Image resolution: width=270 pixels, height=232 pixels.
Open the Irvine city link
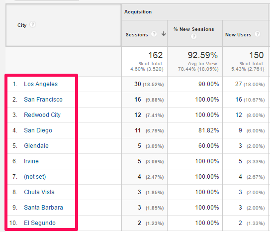(31, 161)
